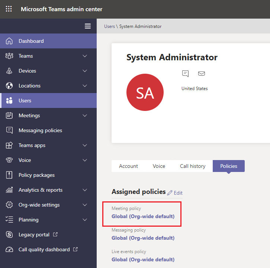The width and height of the screenshot is (270, 268).
Task: Click external link icon next to Call quality dashboard
Action: [75, 249]
